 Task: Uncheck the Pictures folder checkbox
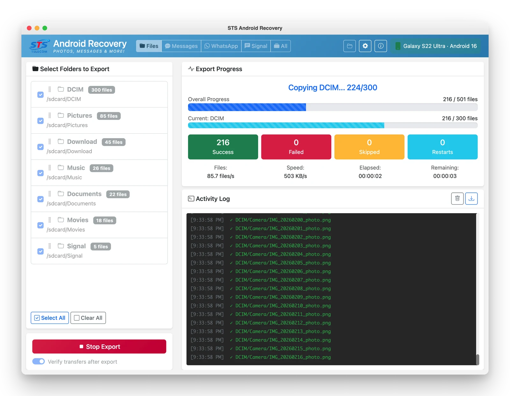40,121
